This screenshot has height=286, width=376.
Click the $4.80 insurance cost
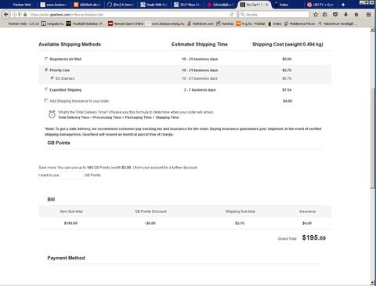tap(287, 101)
